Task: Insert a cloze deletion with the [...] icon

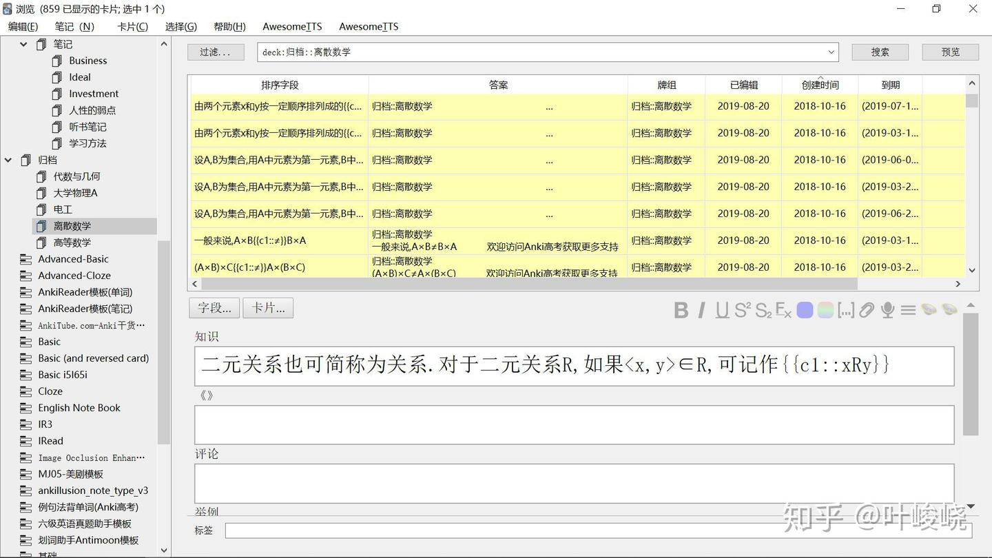Action: click(846, 311)
